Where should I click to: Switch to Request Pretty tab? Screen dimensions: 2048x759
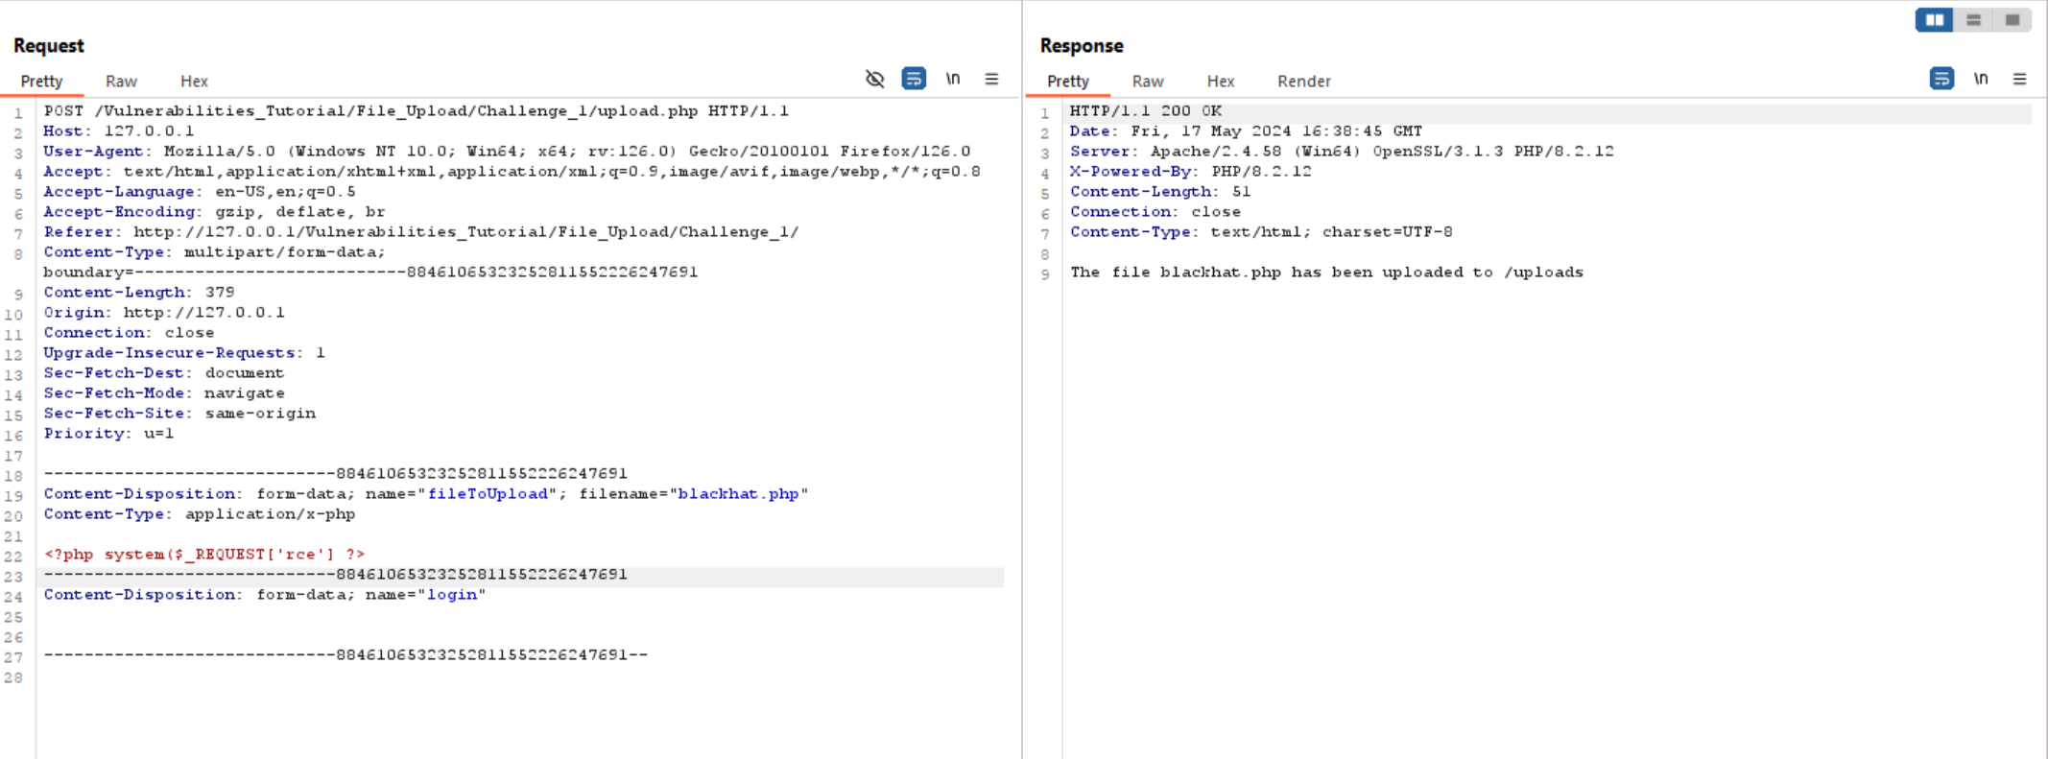coord(41,82)
